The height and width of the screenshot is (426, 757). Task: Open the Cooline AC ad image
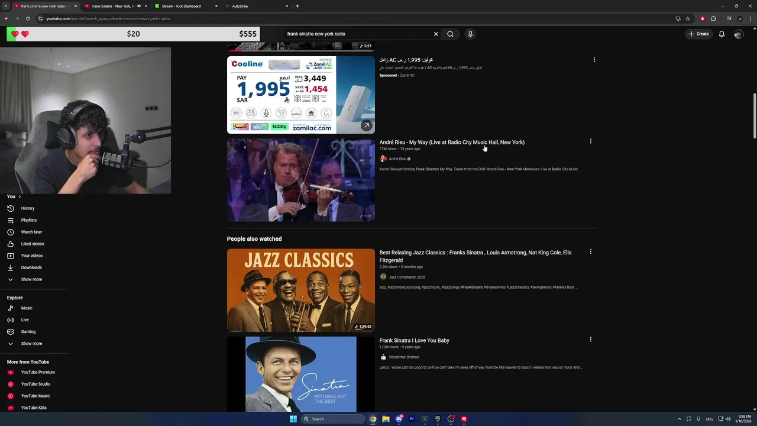click(301, 95)
